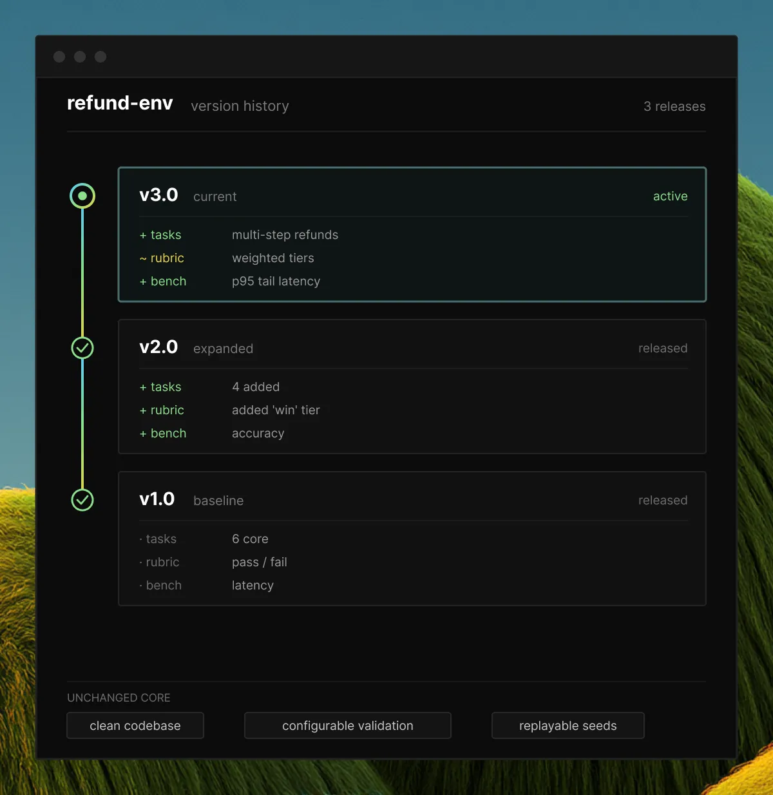This screenshot has height=795, width=773.
Task: Click the '3 releases' counter
Action: click(x=674, y=107)
